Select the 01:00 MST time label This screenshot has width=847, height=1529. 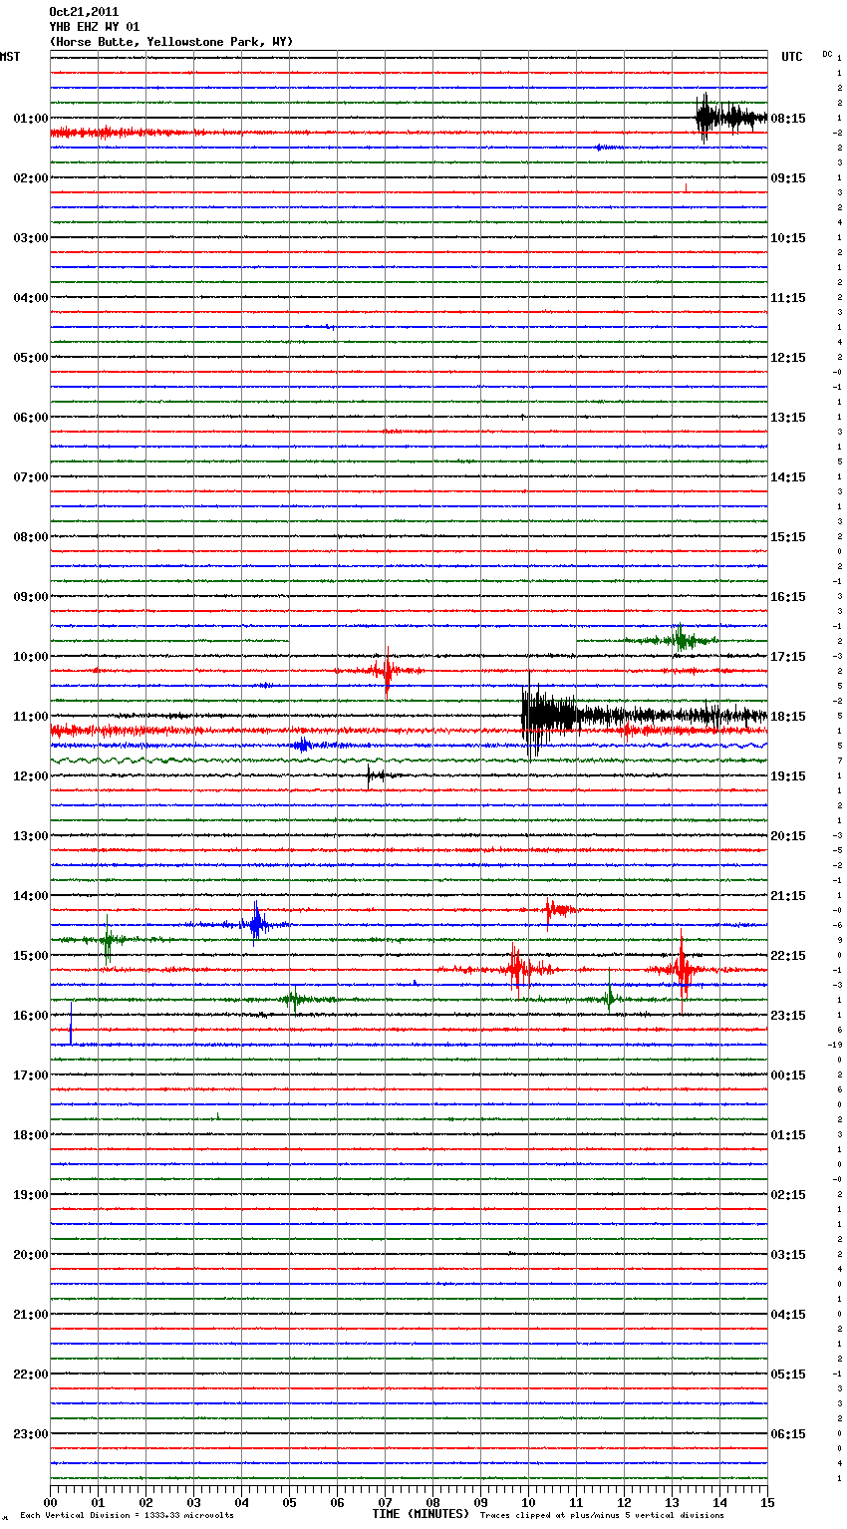pyautogui.click(x=31, y=119)
